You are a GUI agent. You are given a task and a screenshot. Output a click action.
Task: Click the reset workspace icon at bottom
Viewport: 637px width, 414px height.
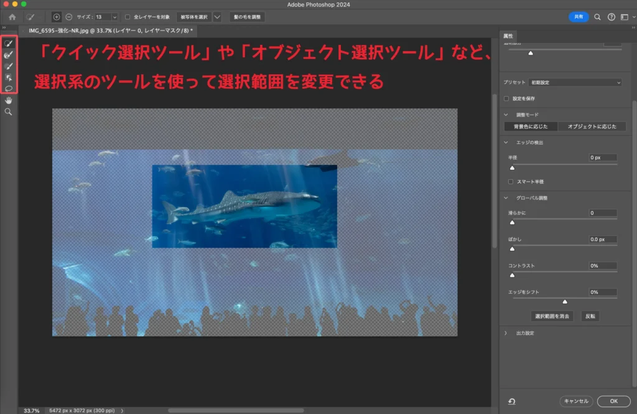point(511,402)
